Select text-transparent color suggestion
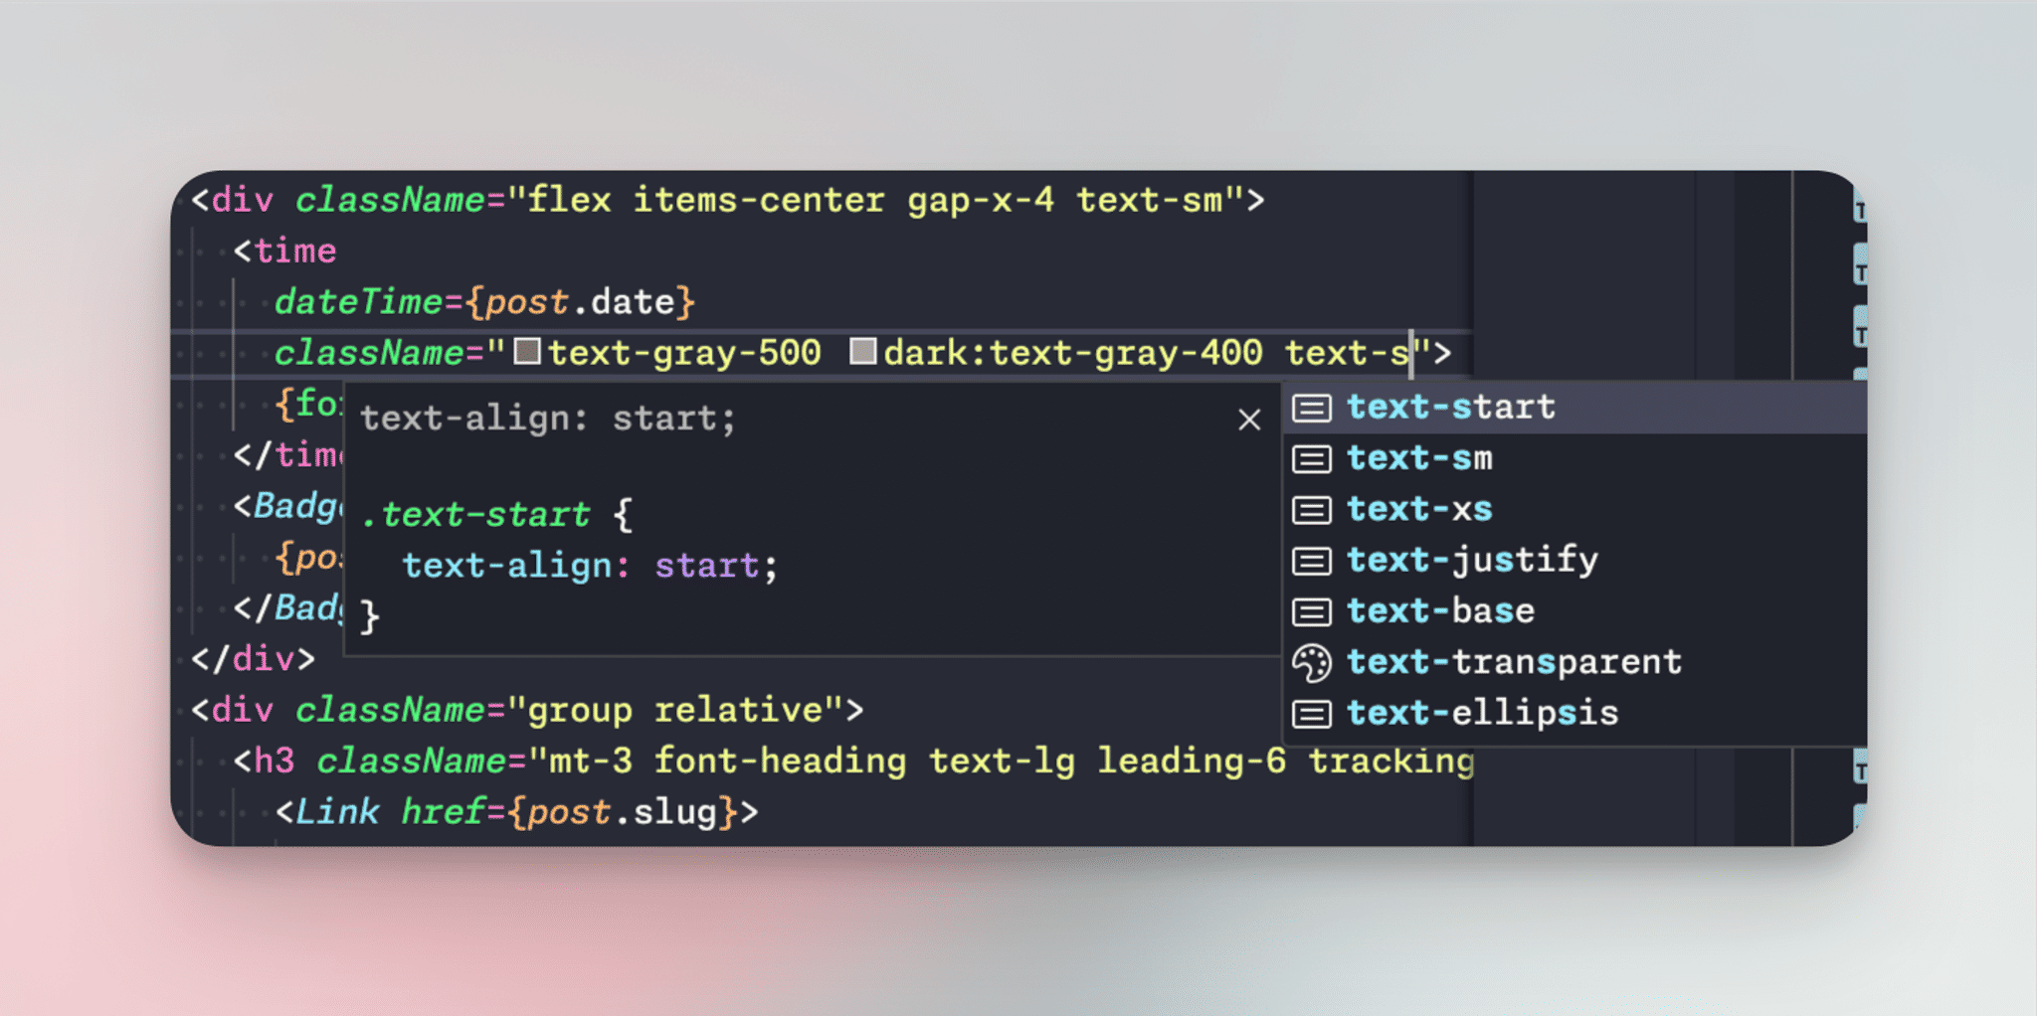This screenshot has height=1016, width=2037. [1574, 662]
